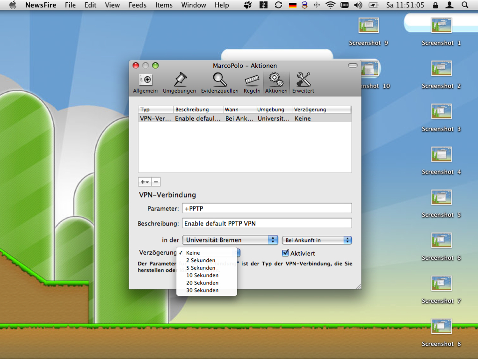This screenshot has height=359, width=478.
Task: Open the Edit menu
Action: click(x=90, y=5)
